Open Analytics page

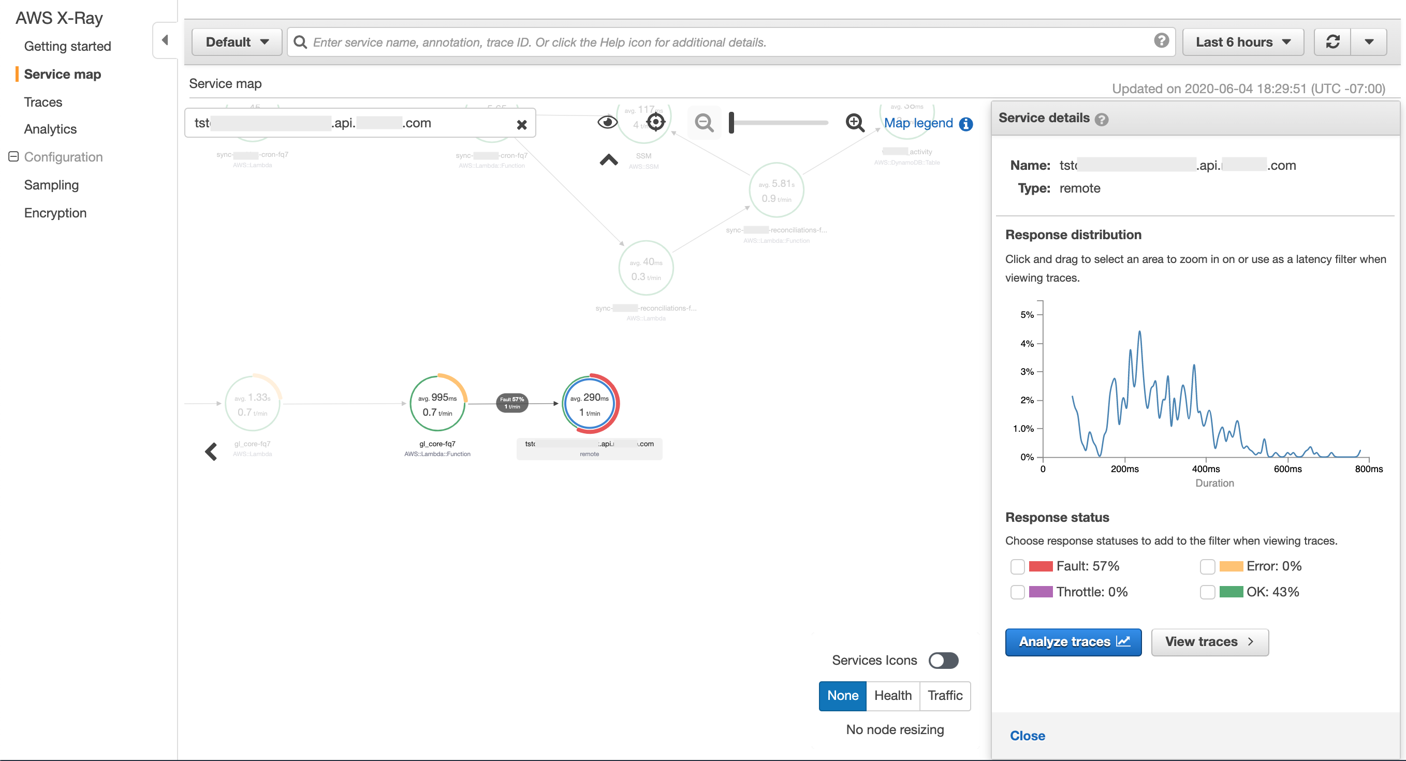tap(50, 129)
